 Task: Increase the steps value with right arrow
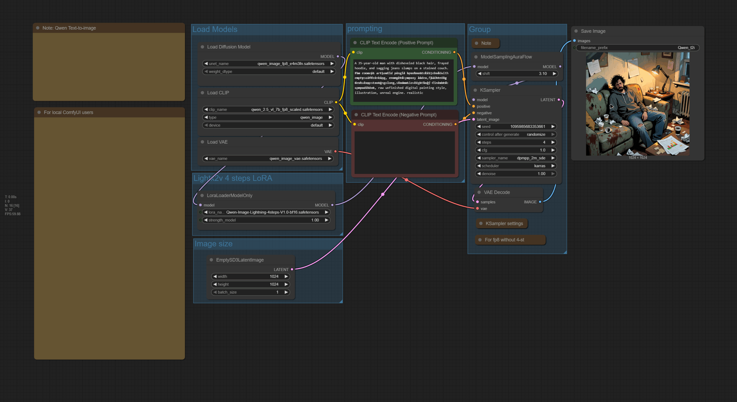pyautogui.click(x=553, y=142)
